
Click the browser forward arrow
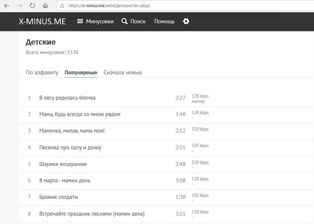click(x=19, y=5)
